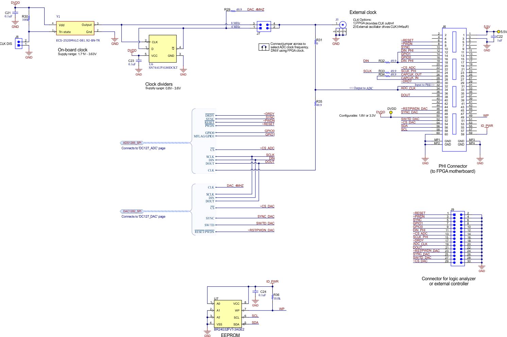Select capacitor C24 by the EEPROM
The image size is (507, 337).
255,292
